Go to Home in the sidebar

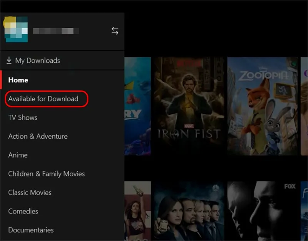tap(18, 80)
